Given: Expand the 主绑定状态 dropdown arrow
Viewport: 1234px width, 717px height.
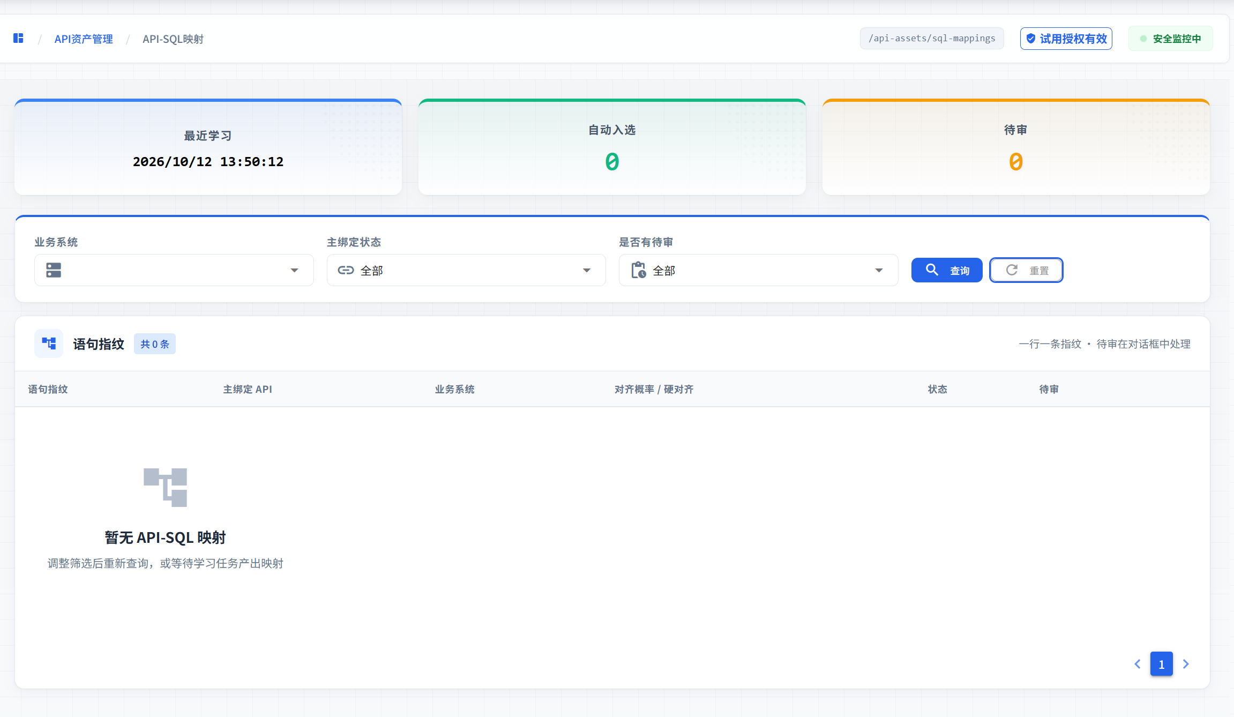Looking at the screenshot, I should [x=587, y=270].
